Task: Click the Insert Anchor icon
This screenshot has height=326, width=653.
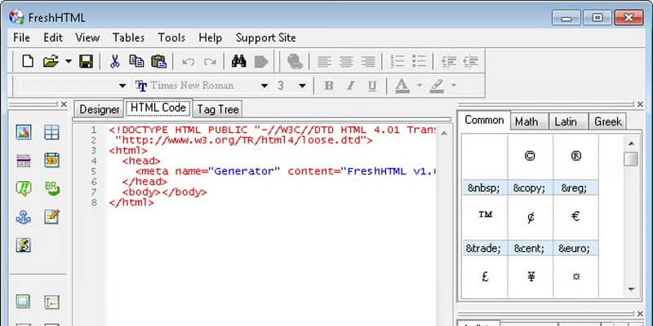Action: pos(24,217)
